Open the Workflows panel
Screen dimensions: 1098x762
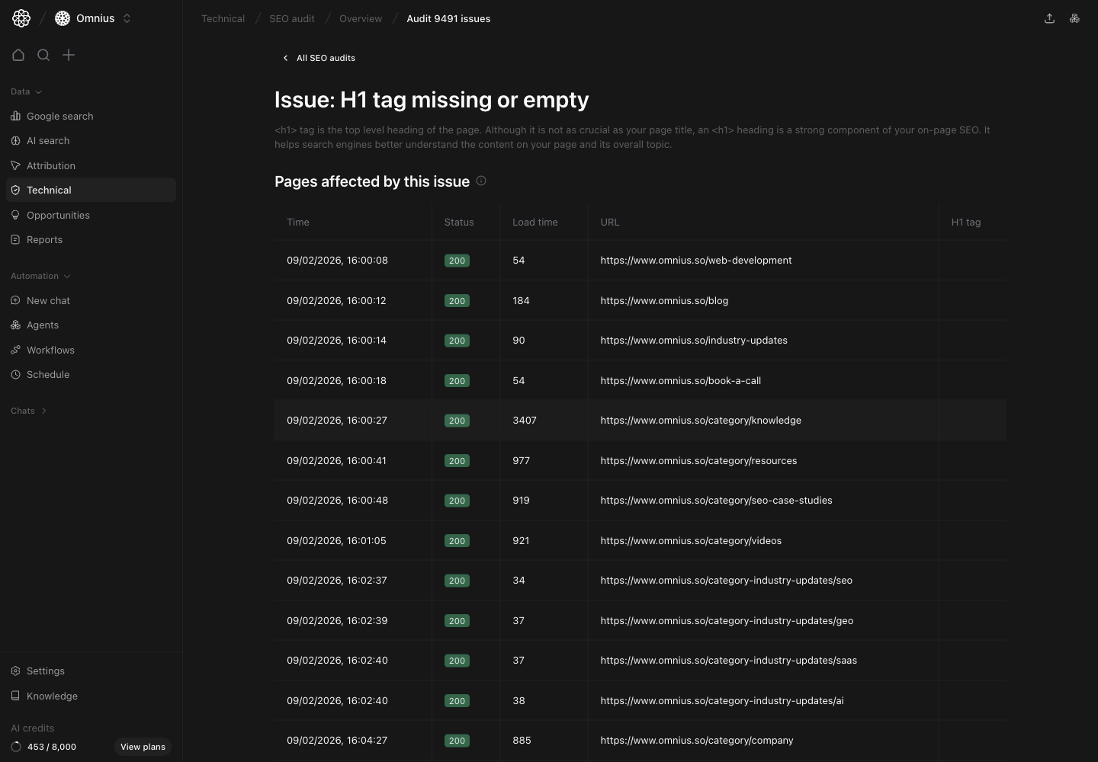coord(50,350)
